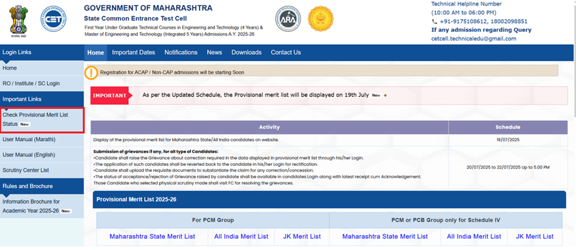Open PCM Group All India Merit List
This screenshot has width=579, height=250.
pyautogui.click(x=241, y=236)
